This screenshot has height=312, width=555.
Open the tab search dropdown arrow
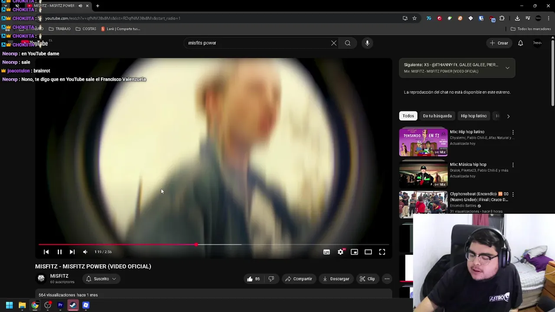pos(6,6)
